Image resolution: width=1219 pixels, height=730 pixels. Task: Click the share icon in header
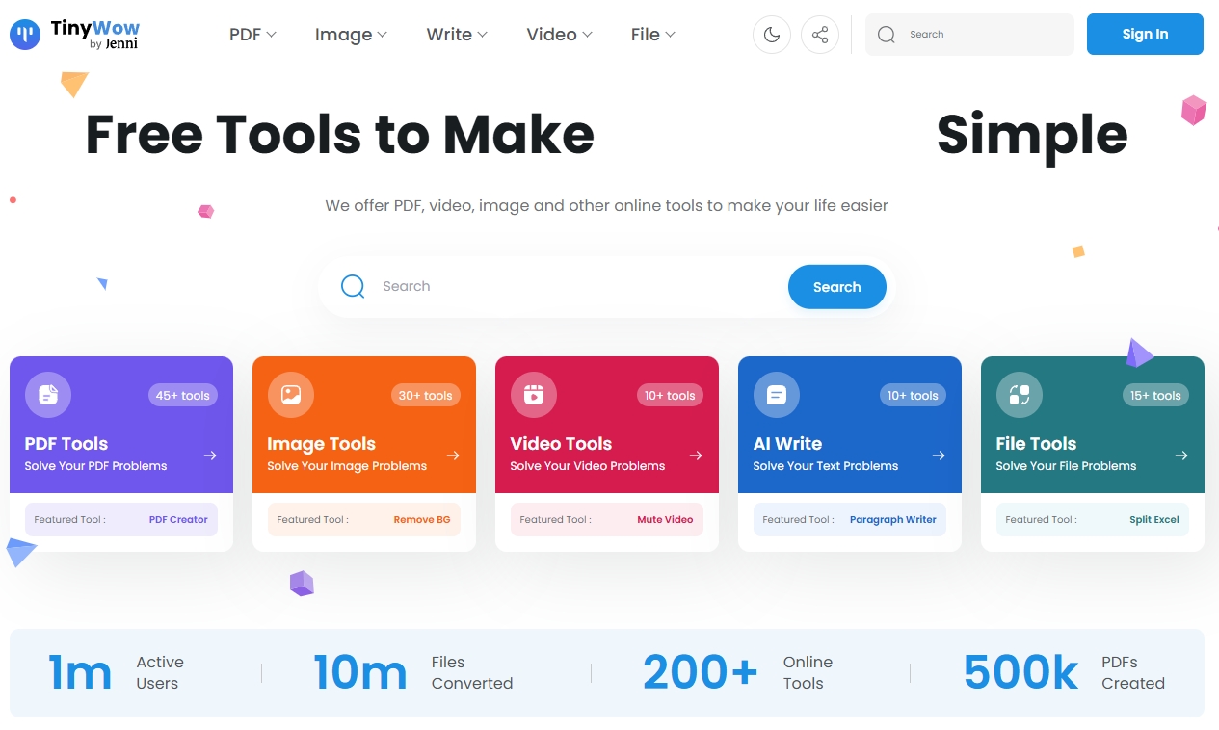click(820, 35)
